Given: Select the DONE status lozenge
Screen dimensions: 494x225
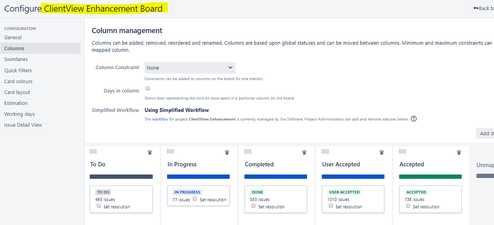Looking at the screenshot, I should coord(258,192).
